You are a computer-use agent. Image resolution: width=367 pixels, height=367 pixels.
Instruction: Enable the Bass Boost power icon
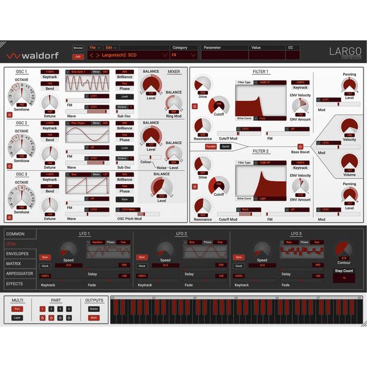[300, 146]
